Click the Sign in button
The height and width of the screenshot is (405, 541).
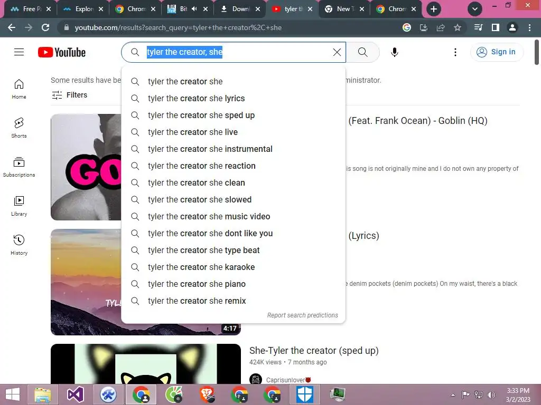pyautogui.click(x=496, y=52)
